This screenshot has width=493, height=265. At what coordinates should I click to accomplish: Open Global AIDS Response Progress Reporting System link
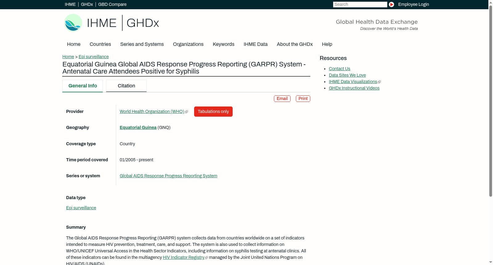(168, 176)
